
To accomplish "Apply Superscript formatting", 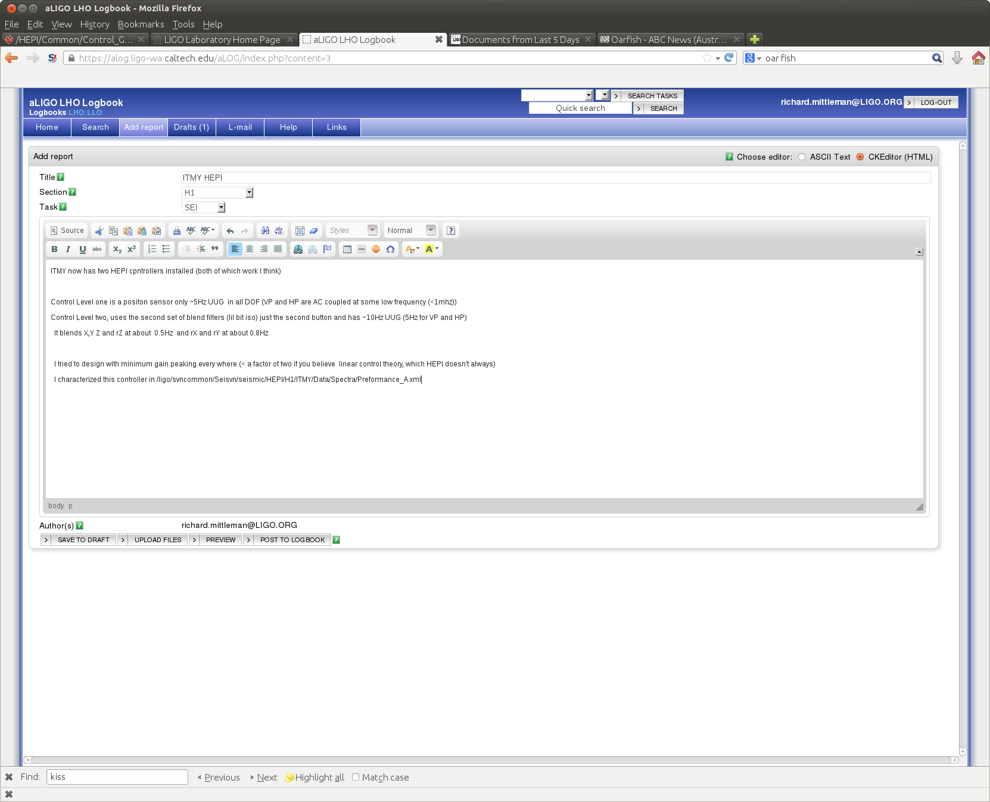I will click(132, 249).
